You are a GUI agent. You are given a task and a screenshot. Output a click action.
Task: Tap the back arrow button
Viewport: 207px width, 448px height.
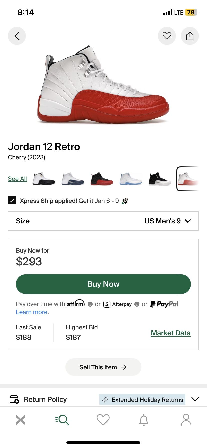17,36
